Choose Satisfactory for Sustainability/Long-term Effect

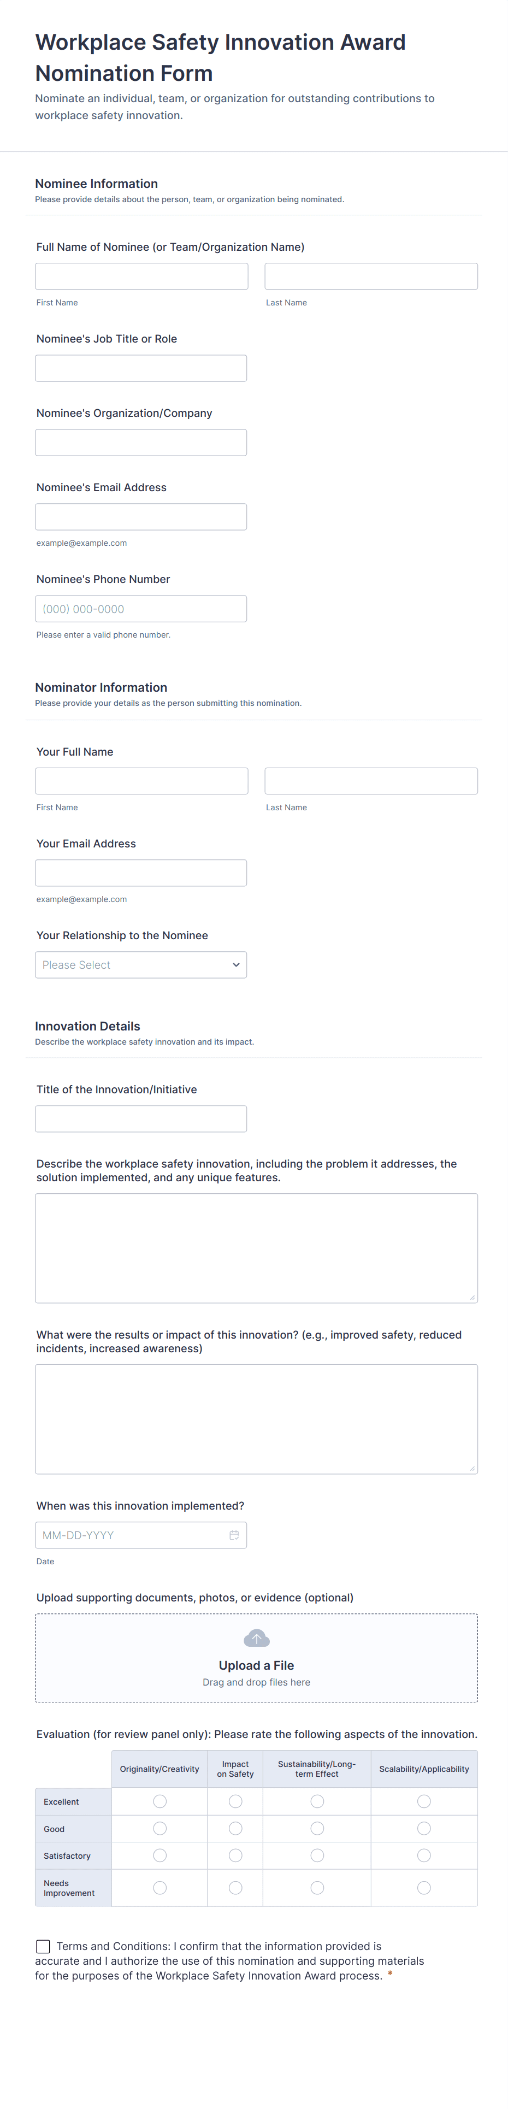[x=317, y=1855]
